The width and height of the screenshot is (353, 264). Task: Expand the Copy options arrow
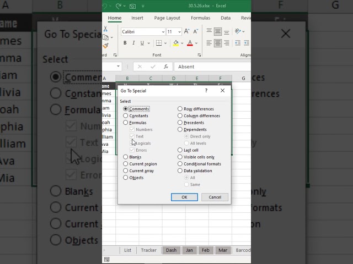111,37
